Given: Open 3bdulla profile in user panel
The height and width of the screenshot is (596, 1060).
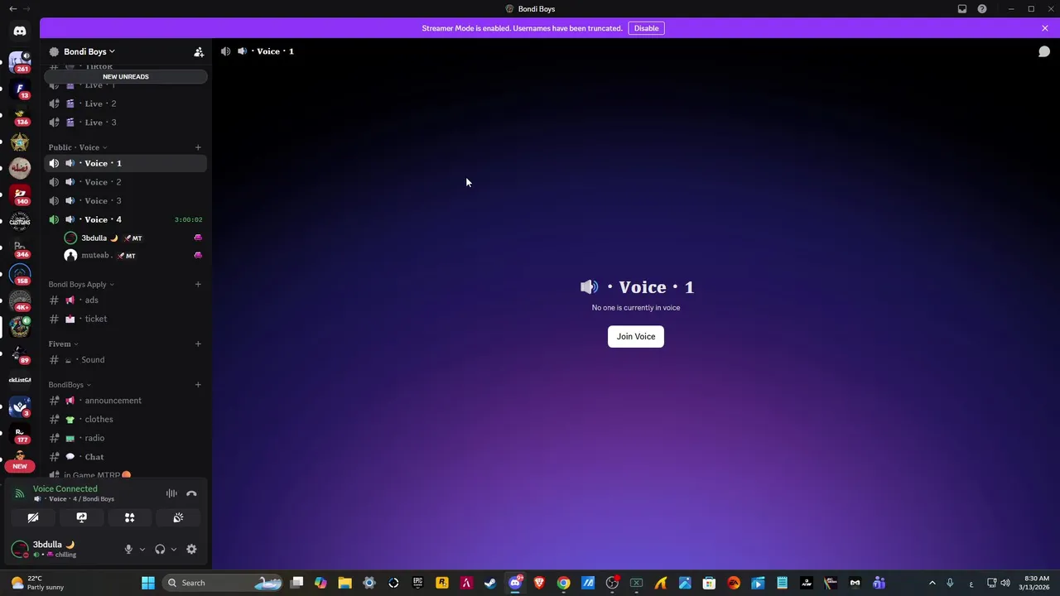Looking at the screenshot, I should point(55,549).
